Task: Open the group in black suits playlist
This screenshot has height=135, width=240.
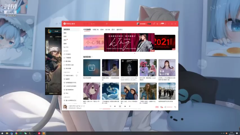Action: click(x=167, y=91)
